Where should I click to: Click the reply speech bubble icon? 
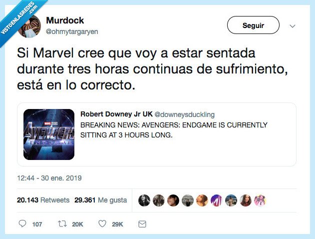click(22, 223)
